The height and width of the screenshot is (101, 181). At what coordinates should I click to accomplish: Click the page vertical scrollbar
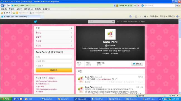pos(180,56)
